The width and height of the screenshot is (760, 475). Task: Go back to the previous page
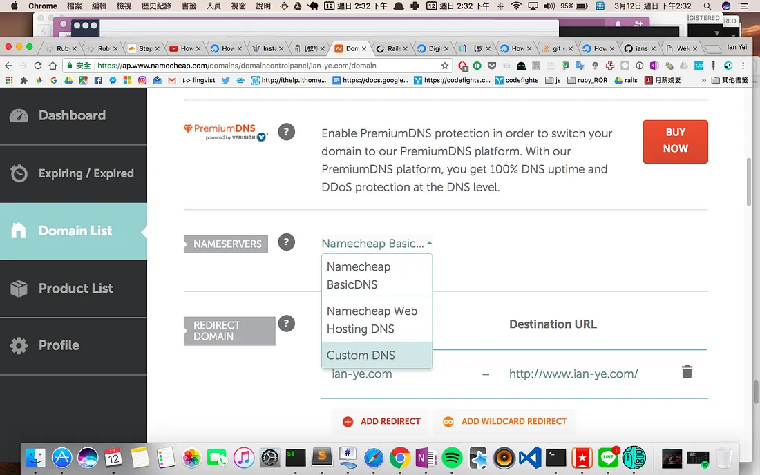point(8,66)
